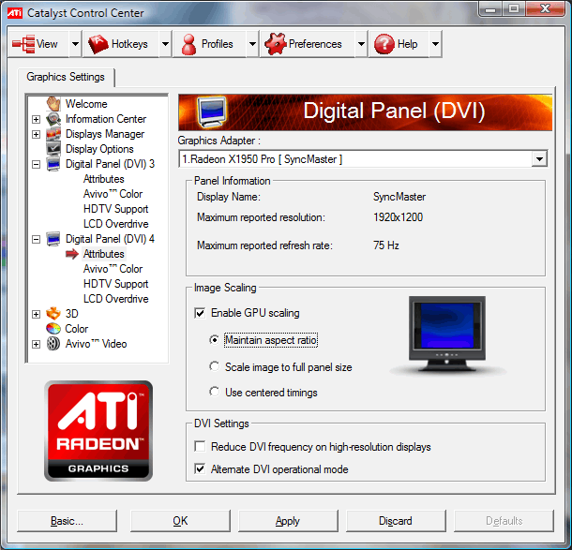Click the image scaling preview monitor

pos(447,334)
